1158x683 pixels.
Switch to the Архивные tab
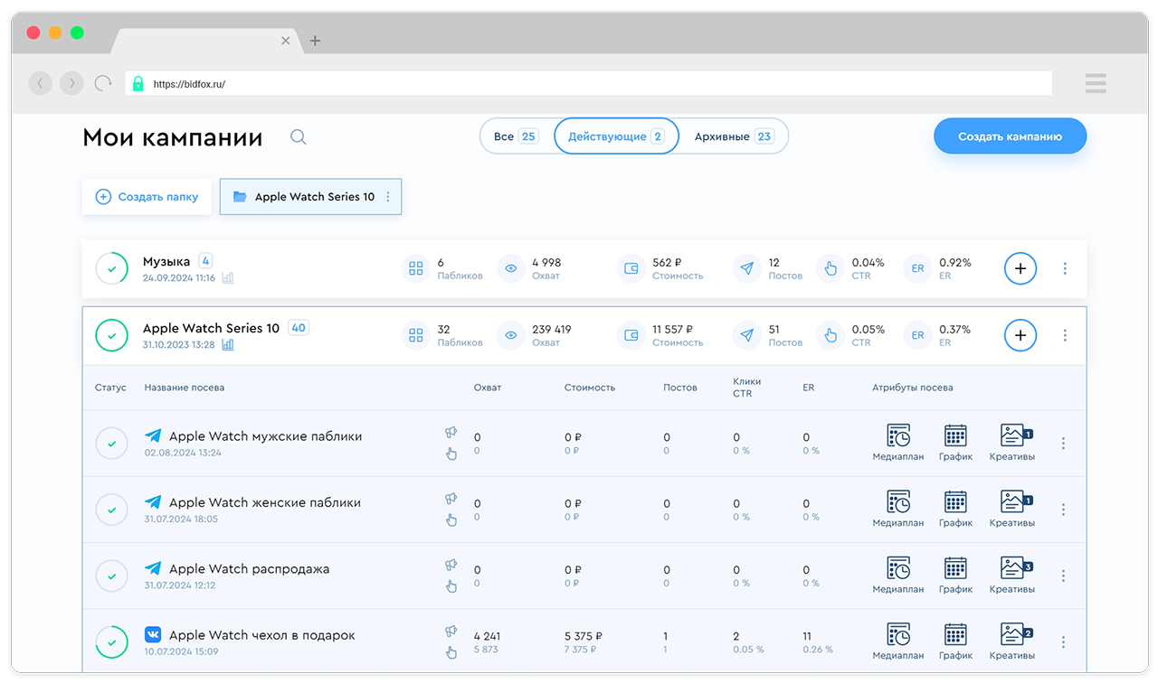733,136
